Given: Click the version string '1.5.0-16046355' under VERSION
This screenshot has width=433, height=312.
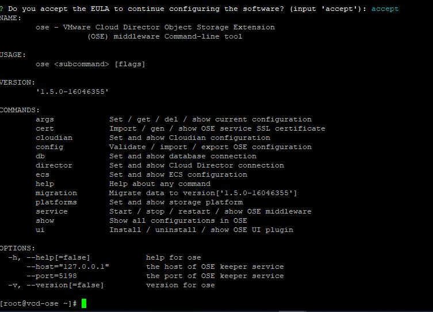Looking at the screenshot, I should click(72, 92).
